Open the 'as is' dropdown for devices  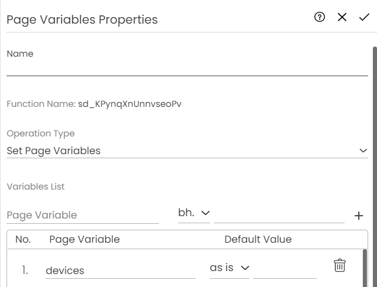(x=229, y=268)
